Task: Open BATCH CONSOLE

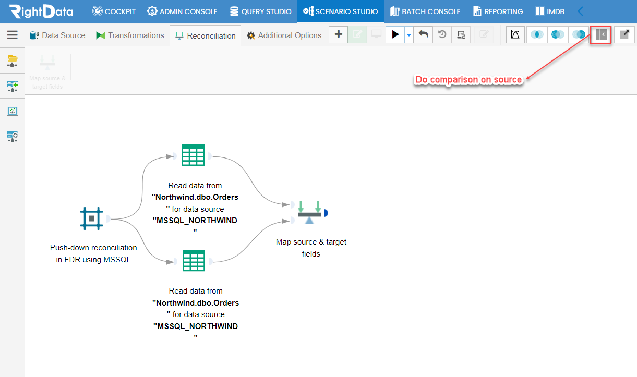Action: (425, 11)
